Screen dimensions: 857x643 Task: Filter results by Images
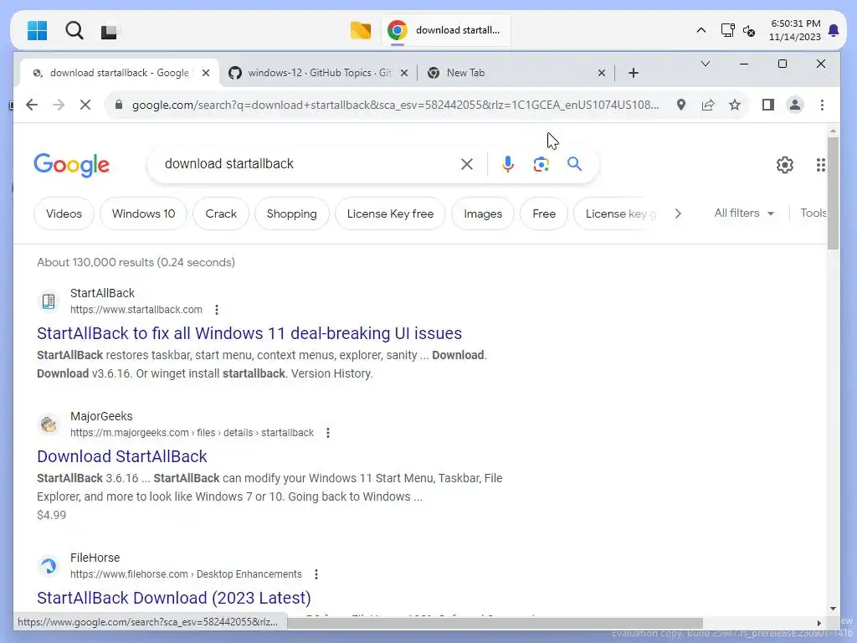[483, 213]
